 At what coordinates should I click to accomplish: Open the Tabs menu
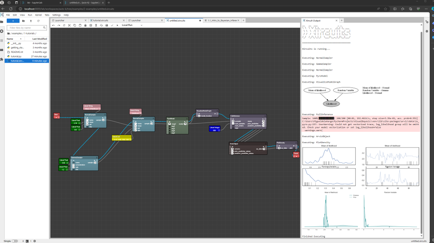tap(47, 15)
